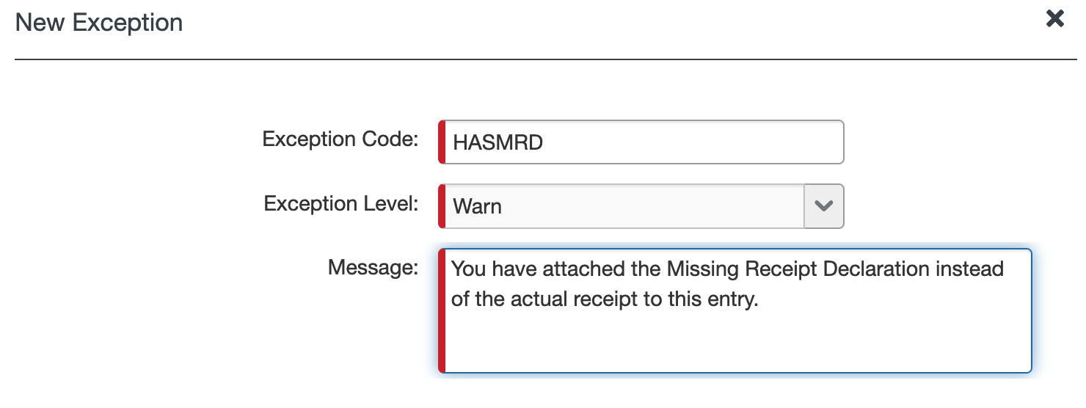Click the chevron arrow beside Warn
This screenshot has width=1086, height=408.
click(824, 206)
